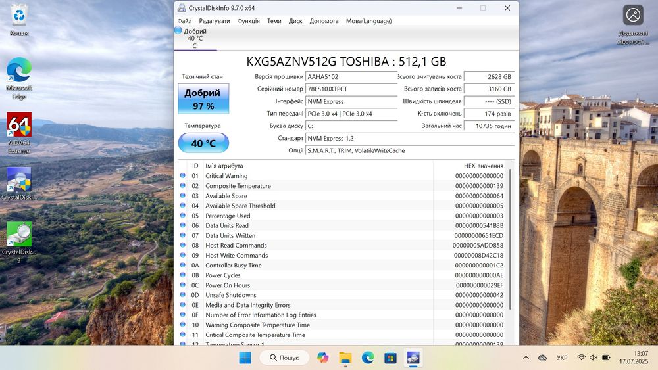The height and width of the screenshot is (370, 658).
Task: Click the status dot of Unsafe Shutdowns row
Action: click(x=183, y=295)
